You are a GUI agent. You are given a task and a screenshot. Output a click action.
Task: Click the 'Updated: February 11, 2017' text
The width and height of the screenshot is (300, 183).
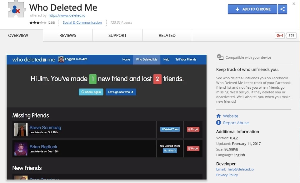238,144
